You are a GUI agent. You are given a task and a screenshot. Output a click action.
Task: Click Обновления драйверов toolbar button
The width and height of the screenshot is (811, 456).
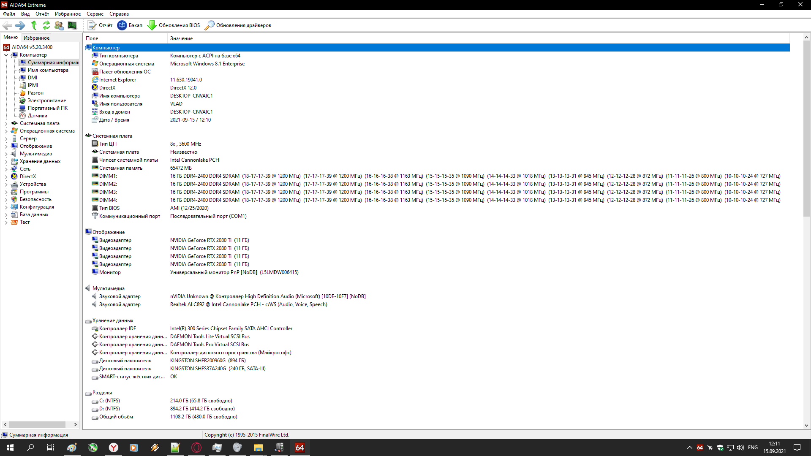(238, 25)
